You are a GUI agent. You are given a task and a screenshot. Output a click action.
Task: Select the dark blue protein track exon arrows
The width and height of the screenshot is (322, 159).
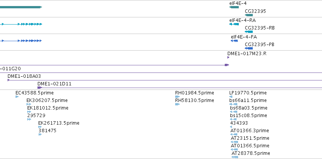(x=21, y=41)
